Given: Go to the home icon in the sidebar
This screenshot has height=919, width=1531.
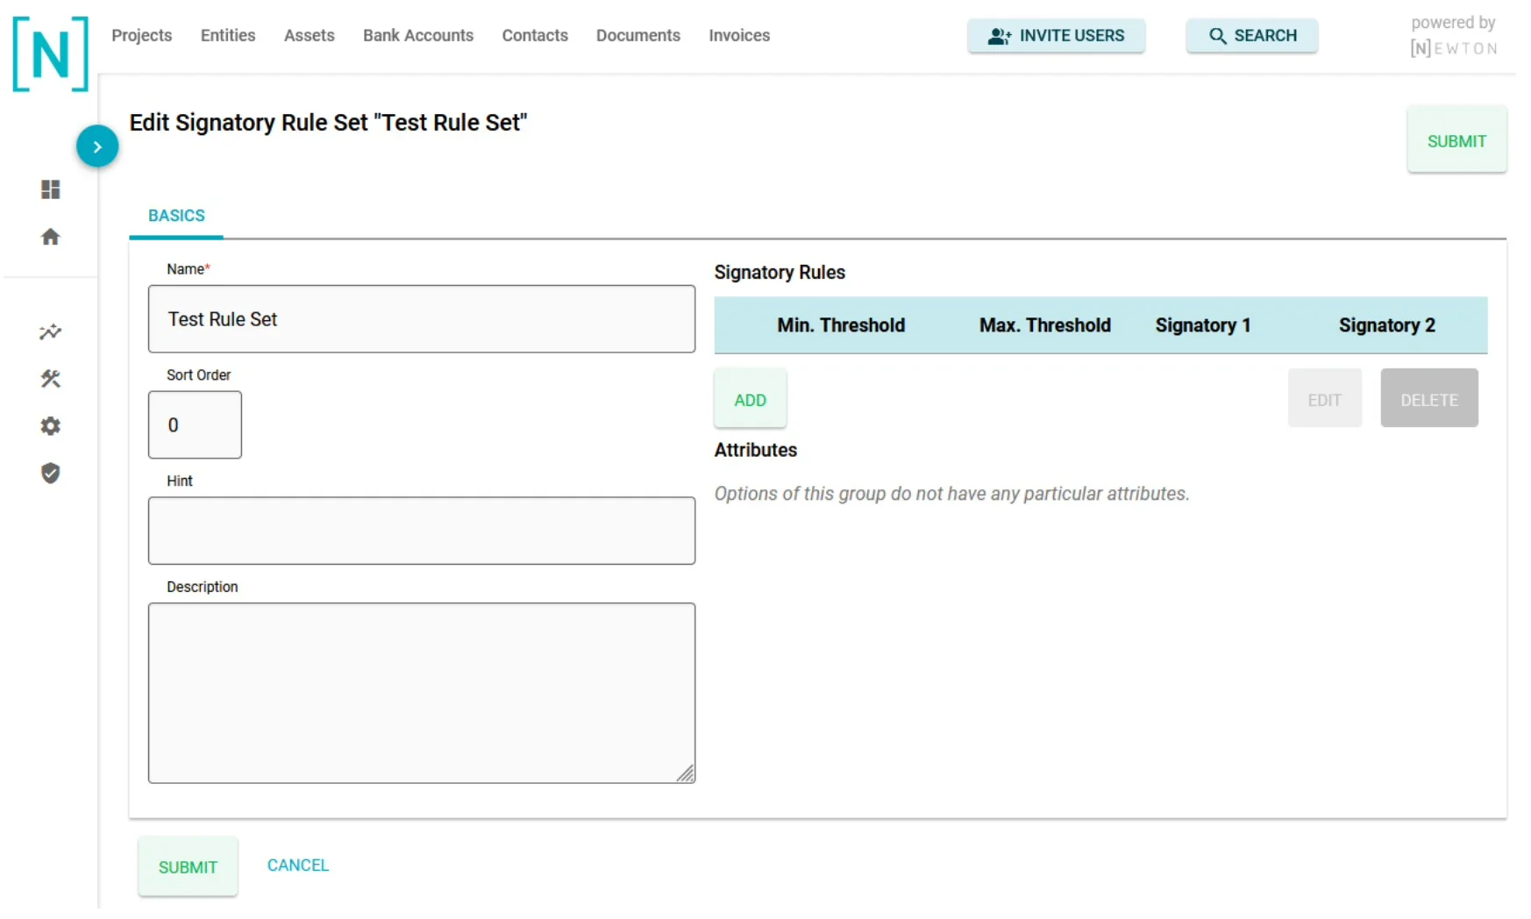Looking at the screenshot, I should [x=51, y=237].
